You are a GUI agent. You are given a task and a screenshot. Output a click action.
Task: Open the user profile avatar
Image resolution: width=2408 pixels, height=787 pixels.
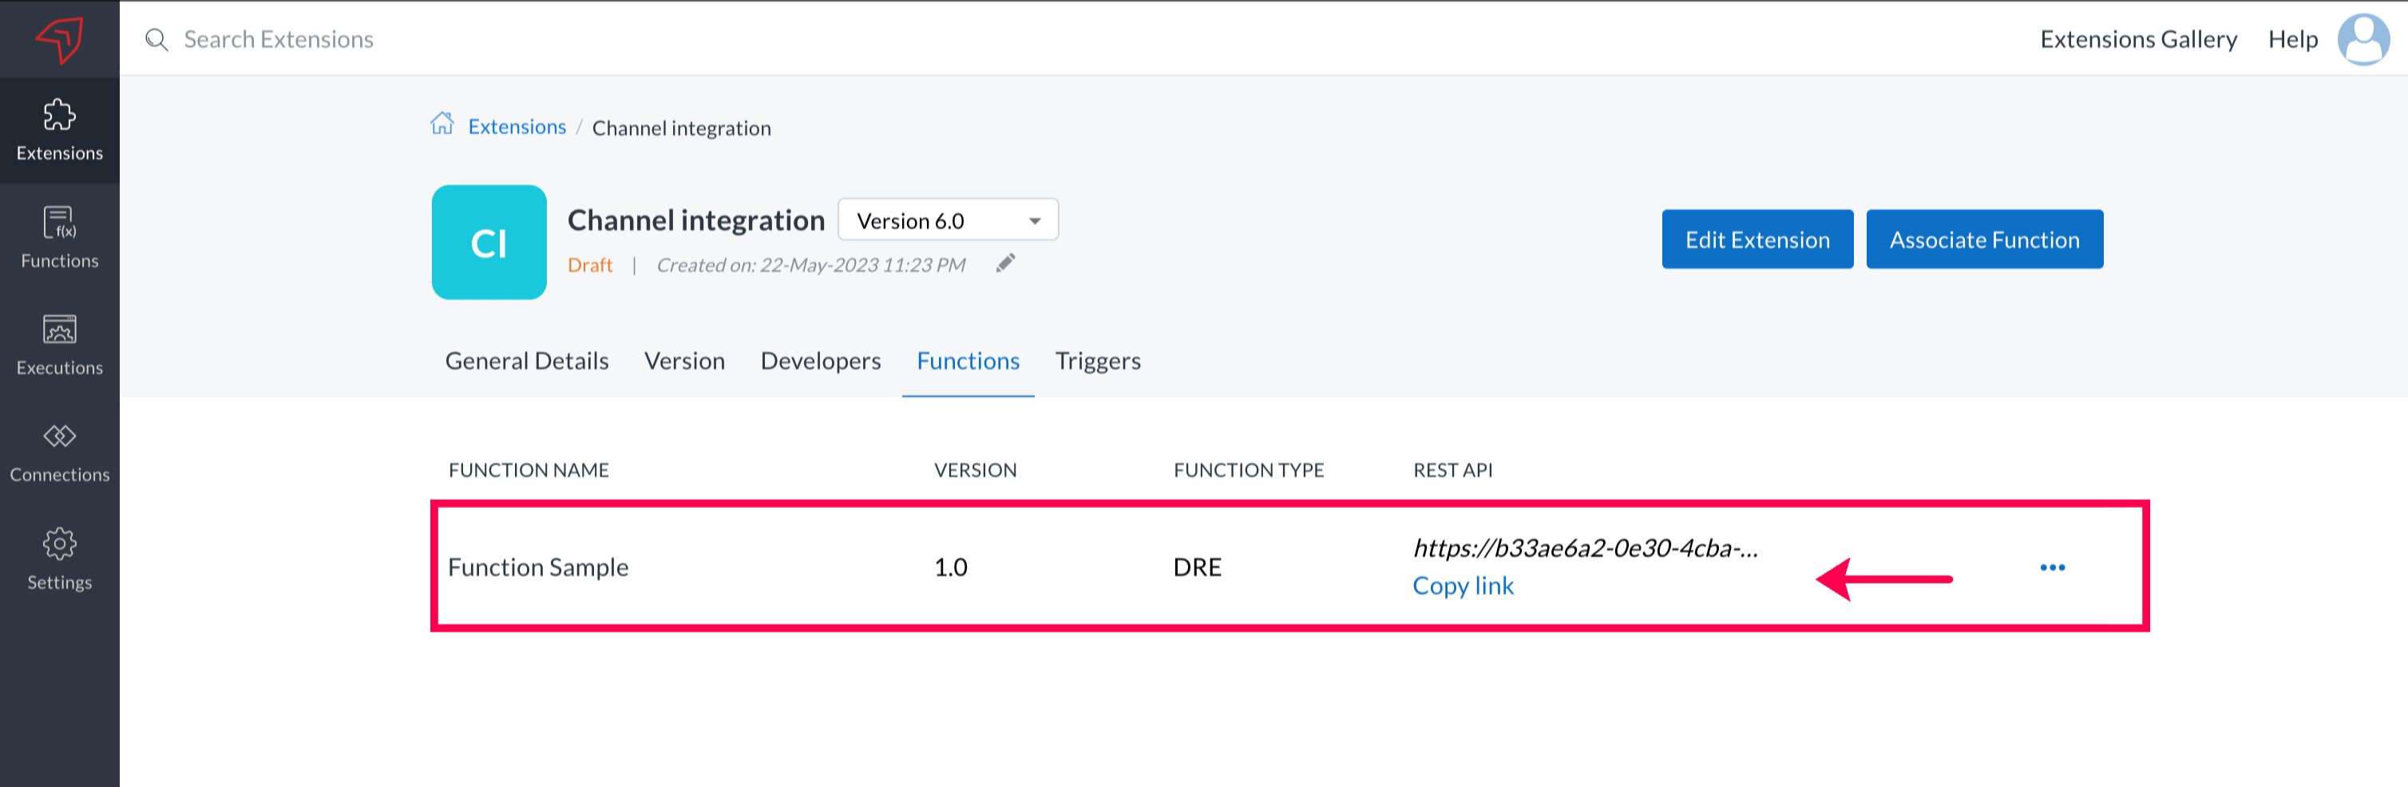pyautogui.click(x=2362, y=39)
